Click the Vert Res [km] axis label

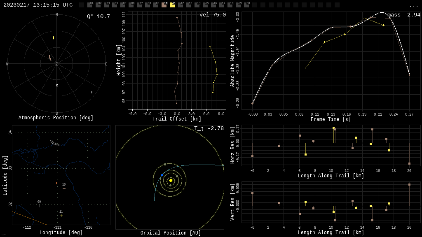pos(232,202)
